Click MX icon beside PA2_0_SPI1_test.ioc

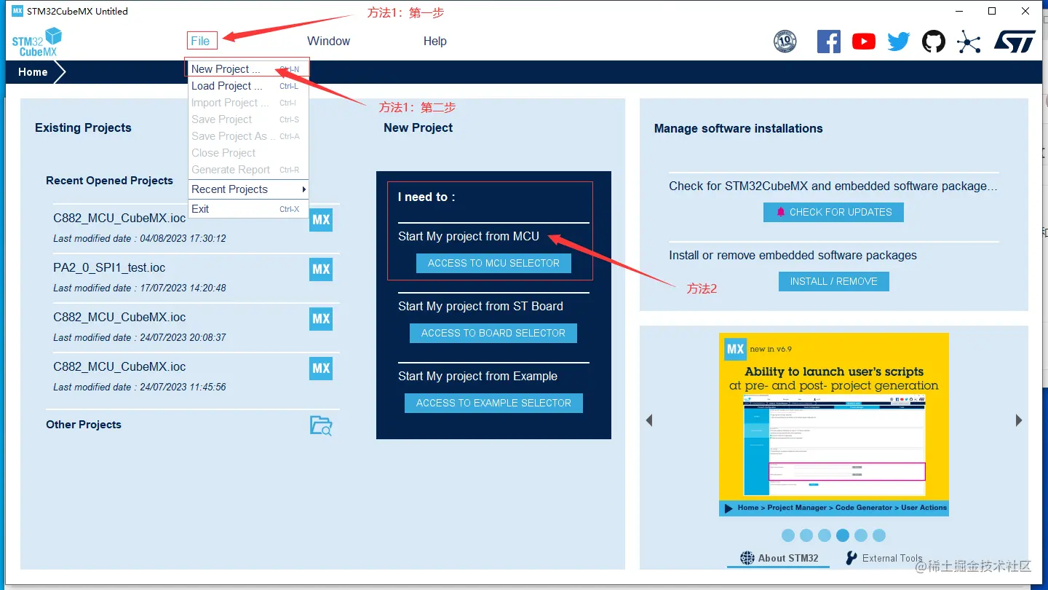[x=321, y=270]
